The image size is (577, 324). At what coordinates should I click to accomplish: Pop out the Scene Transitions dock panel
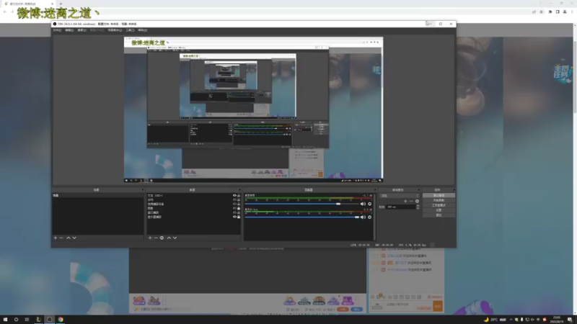click(418, 190)
